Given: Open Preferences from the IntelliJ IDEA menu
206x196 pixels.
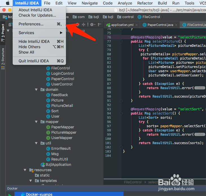Looking at the screenshot, I should [x=39, y=24].
